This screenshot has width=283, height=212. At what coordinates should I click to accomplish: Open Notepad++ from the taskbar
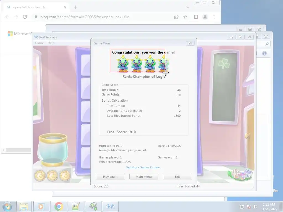coord(76,206)
